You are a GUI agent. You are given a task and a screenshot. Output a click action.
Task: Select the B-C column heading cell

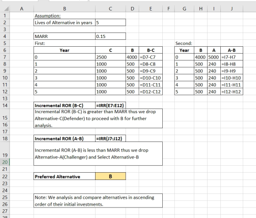click(x=150, y=50)
